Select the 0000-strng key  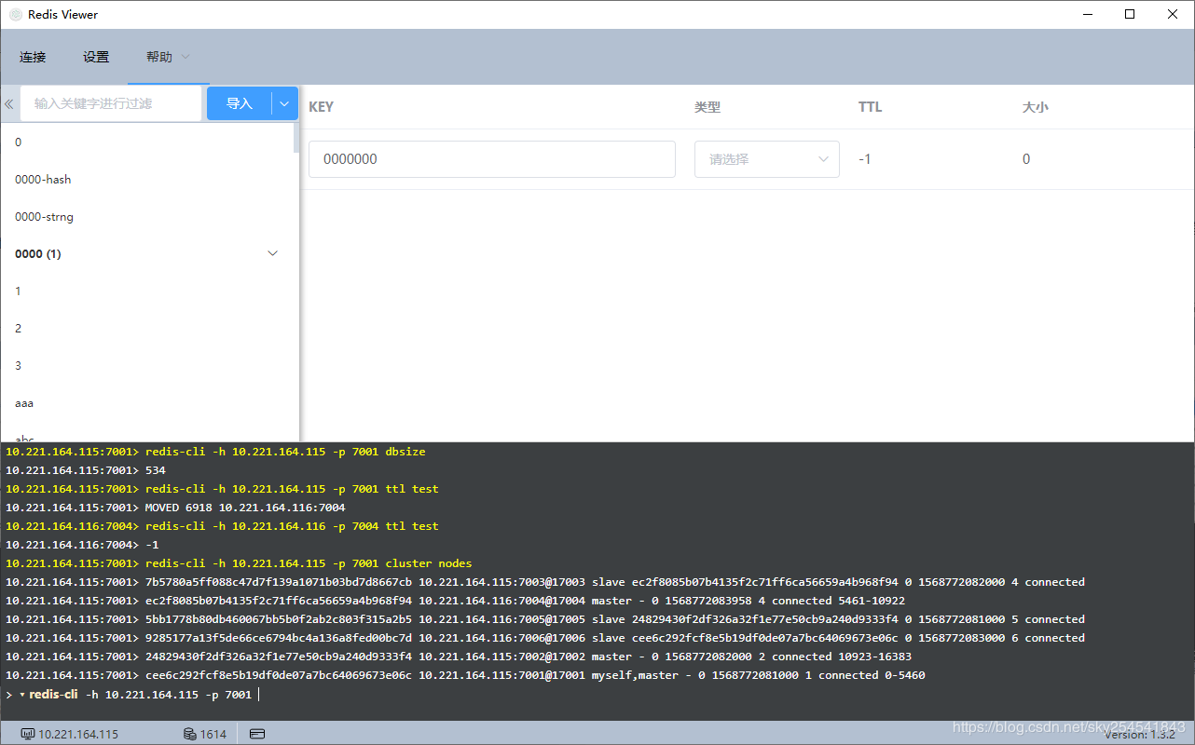[x=147, y=217]
